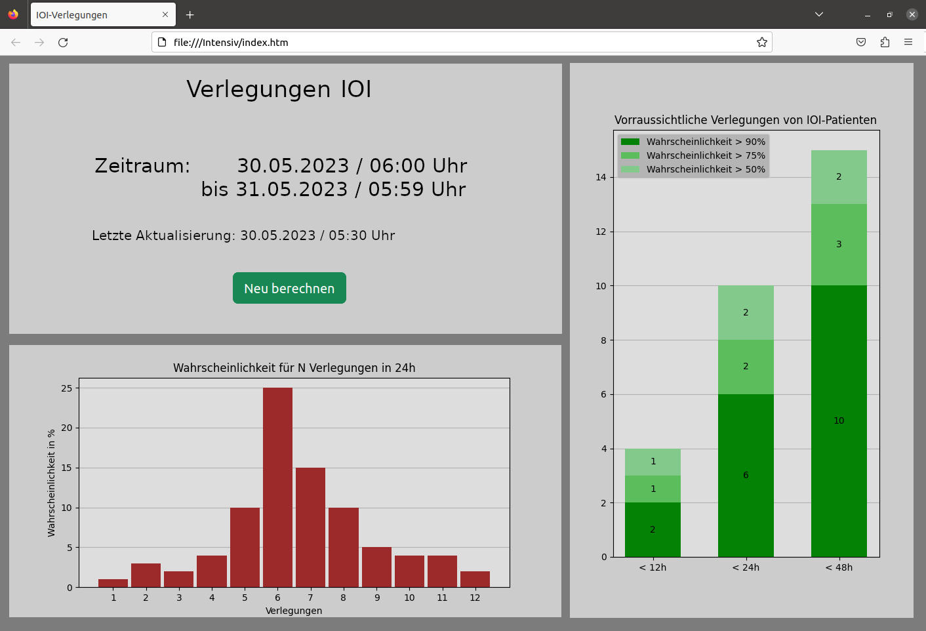Restore down the Firefox window
The height and width of the screenshot is (631, 926).
click(x=889, y=14)
